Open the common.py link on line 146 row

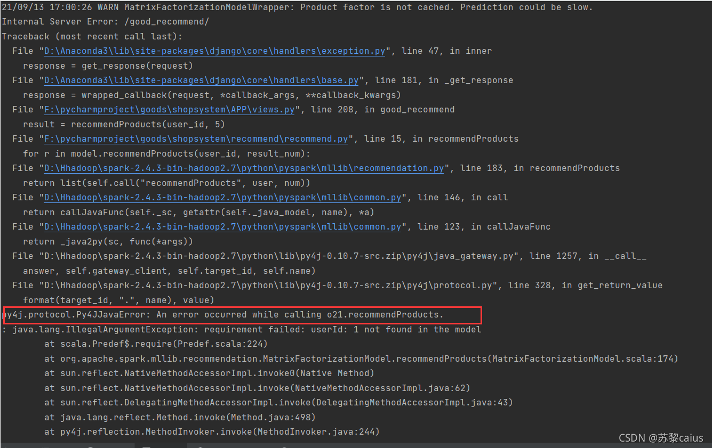click(222, 198)
